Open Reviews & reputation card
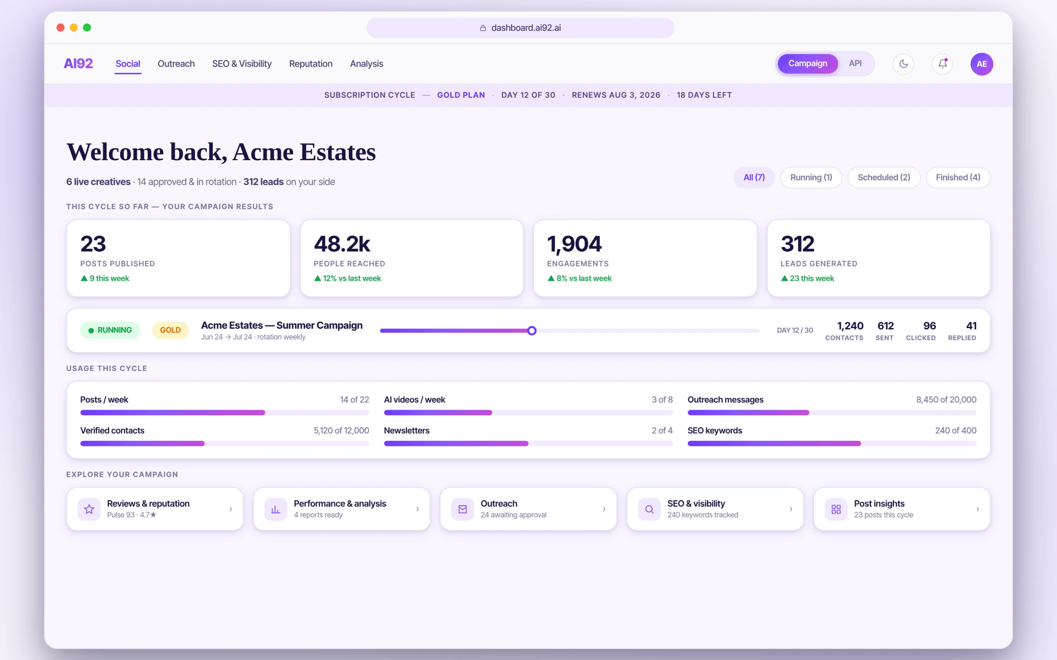Viewport: 1057px width, 660px height. pyautogui.click(x=155, y=509)
